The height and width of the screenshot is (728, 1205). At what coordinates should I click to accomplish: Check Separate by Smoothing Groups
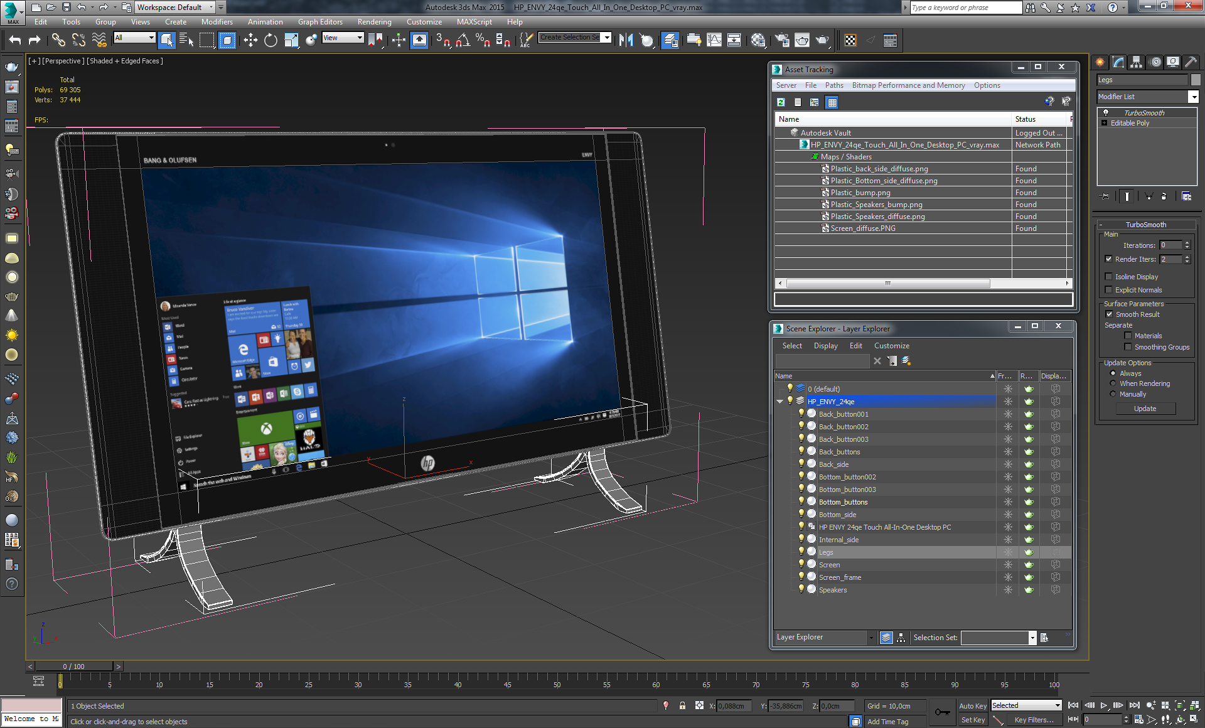(x=1128, y=346)
